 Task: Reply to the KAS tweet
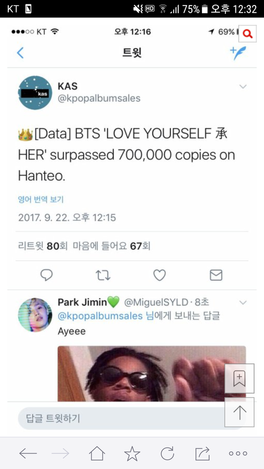(46, 275)
